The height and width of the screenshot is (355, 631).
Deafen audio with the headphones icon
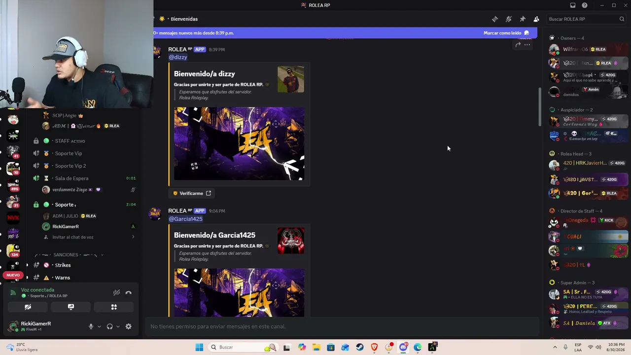[109, 326]
